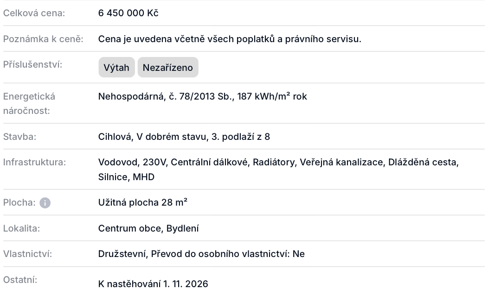Image resolution: width=488 pixels, height=295 pixels.
Task: Click the Energetická náročnost label
Action: coord(29,103)
